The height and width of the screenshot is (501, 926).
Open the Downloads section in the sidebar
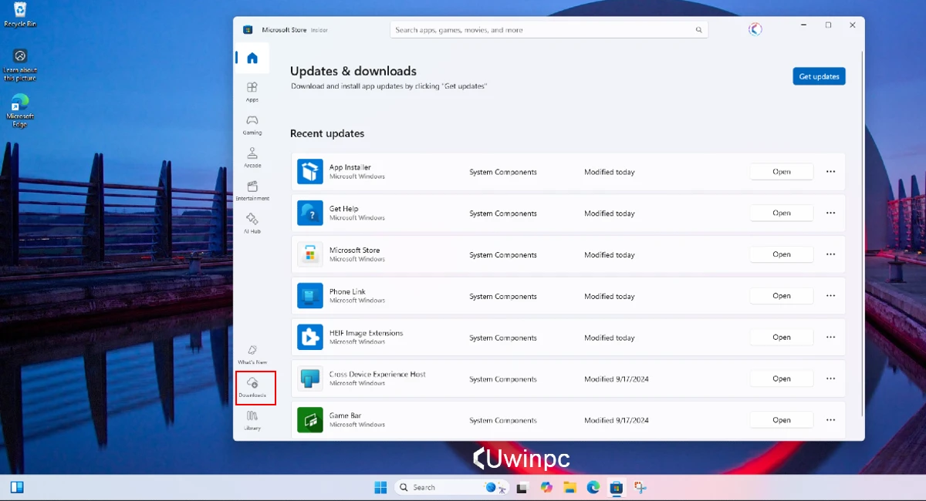pyautogui.click(x=252, y=387)
